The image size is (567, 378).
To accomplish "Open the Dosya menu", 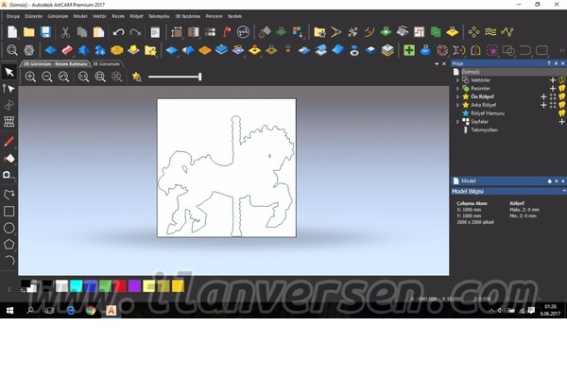I will [x=13, y=16].
